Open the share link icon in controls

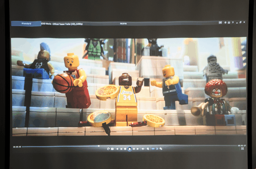point(161,149)
